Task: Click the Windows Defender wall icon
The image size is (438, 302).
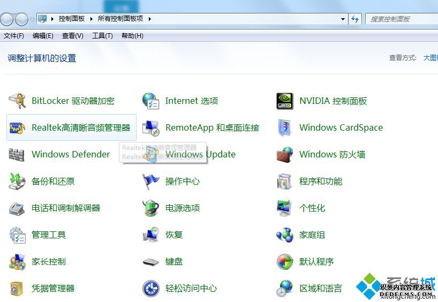Action: tap(17, 155)
